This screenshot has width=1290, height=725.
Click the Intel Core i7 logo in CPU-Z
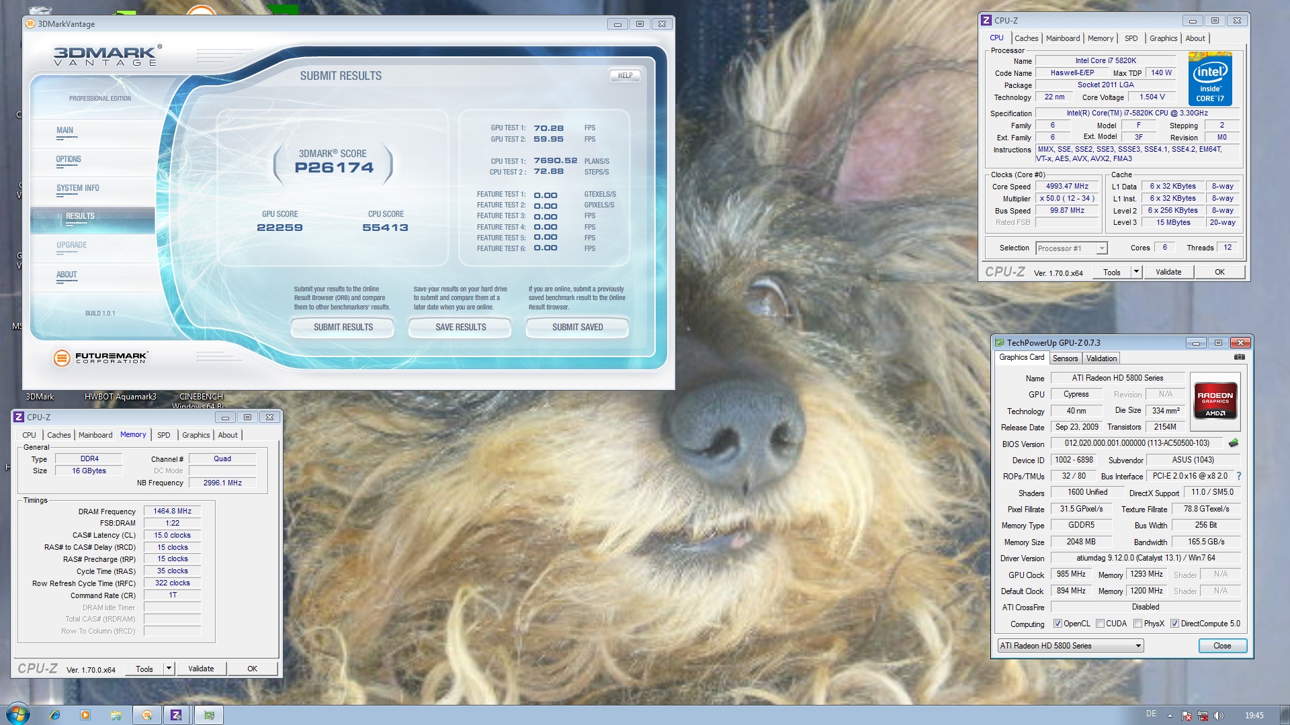click(x=1210, y=79)
